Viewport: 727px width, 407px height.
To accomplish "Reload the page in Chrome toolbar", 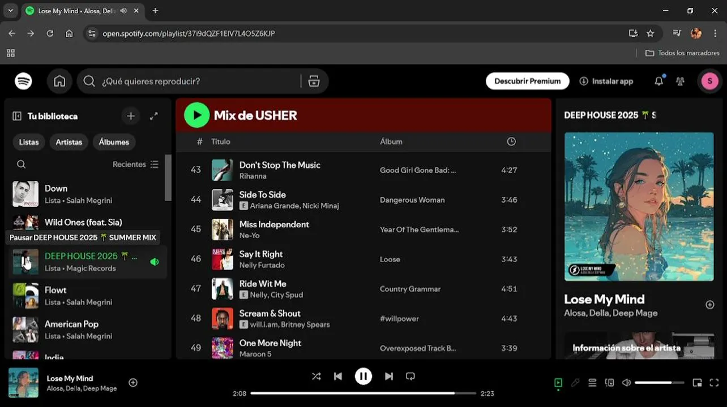I will (50, 33).
